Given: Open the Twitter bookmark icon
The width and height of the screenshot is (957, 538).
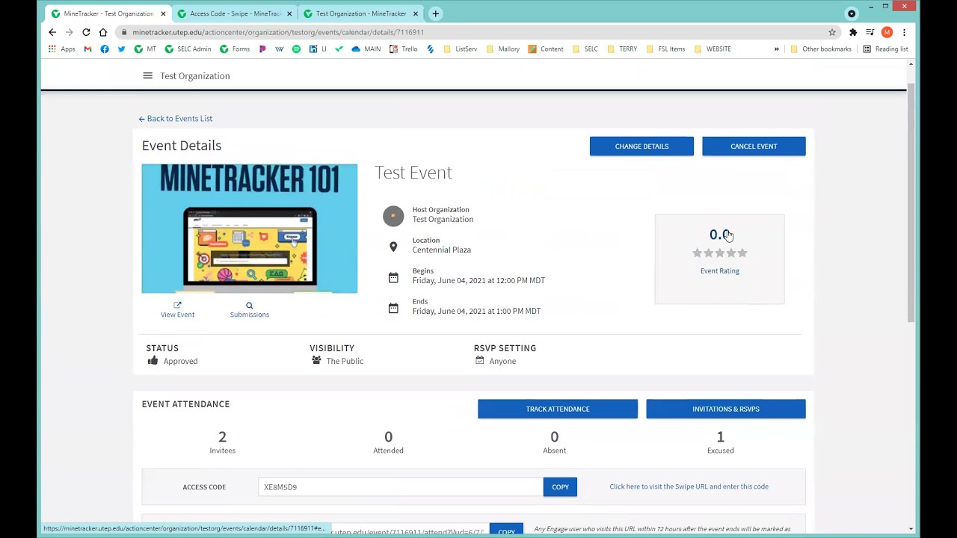Looking at the screenshot, I should (x=121, y=49).
